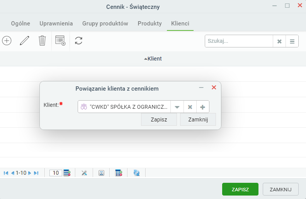Click the pencil edit icon
The width and height of the screenshot is (306, 199).
pyautogui.click(x=24, y=41)
